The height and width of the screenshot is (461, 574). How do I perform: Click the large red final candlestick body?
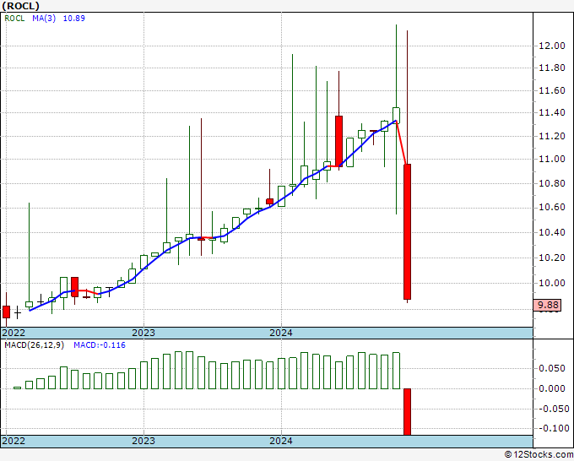[x=408, y=232]
